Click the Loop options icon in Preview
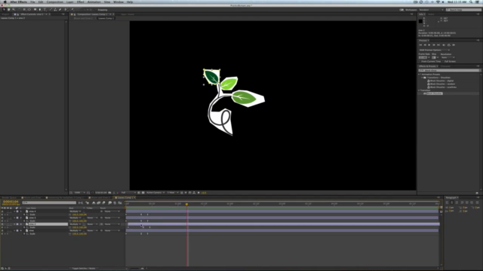The height and width of the screenshot is (271, 483). 449,45
